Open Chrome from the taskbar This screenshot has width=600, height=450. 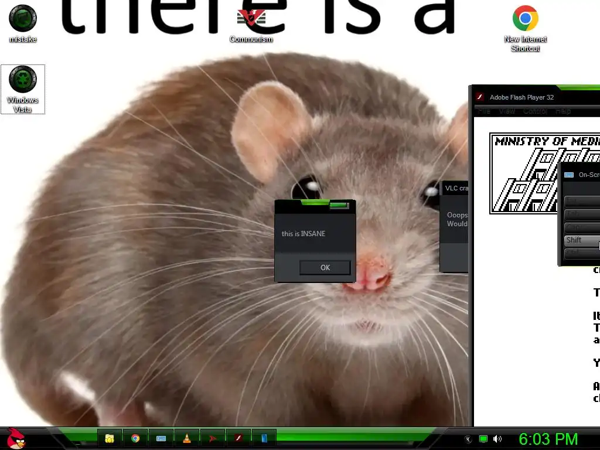(135, 438)
